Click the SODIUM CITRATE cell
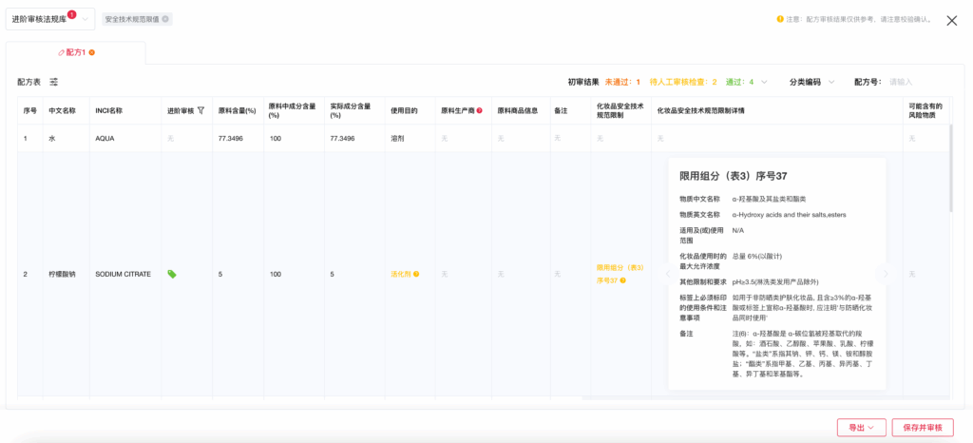This screenshot has height=443, width=973. [x=125, y=274]
